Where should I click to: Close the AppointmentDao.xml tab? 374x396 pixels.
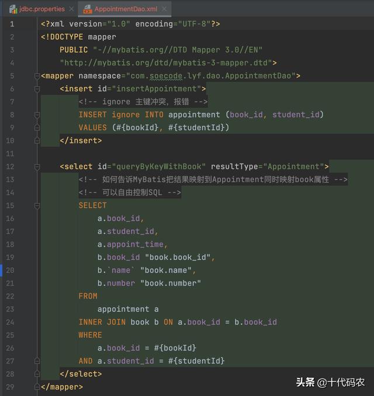coord(164,9)
